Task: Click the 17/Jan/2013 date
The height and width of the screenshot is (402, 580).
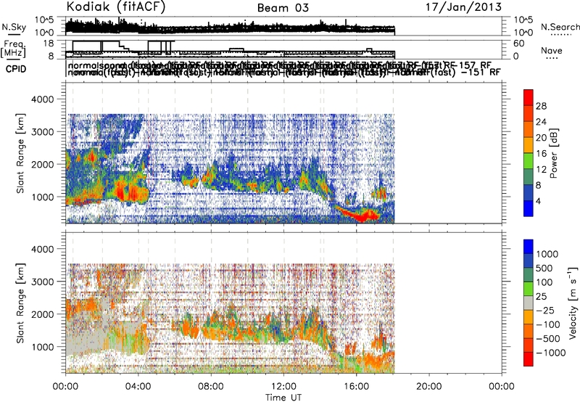Action: click(463, 7)
